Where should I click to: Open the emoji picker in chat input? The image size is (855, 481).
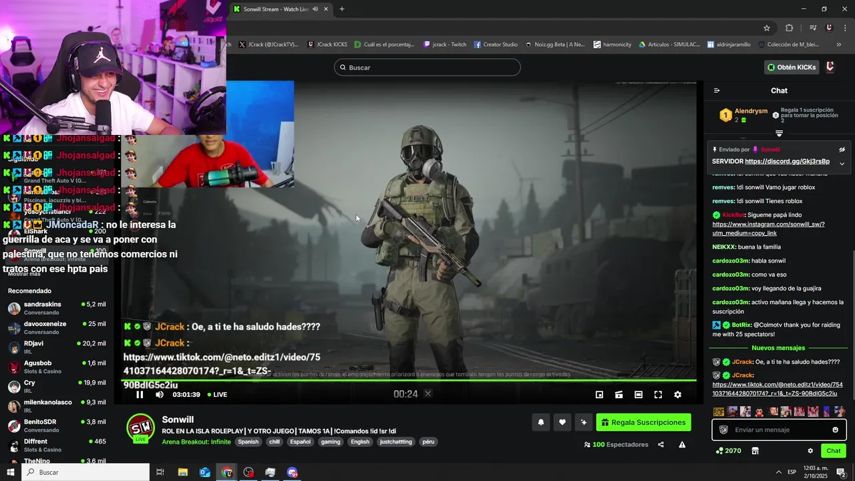point(835,430)
